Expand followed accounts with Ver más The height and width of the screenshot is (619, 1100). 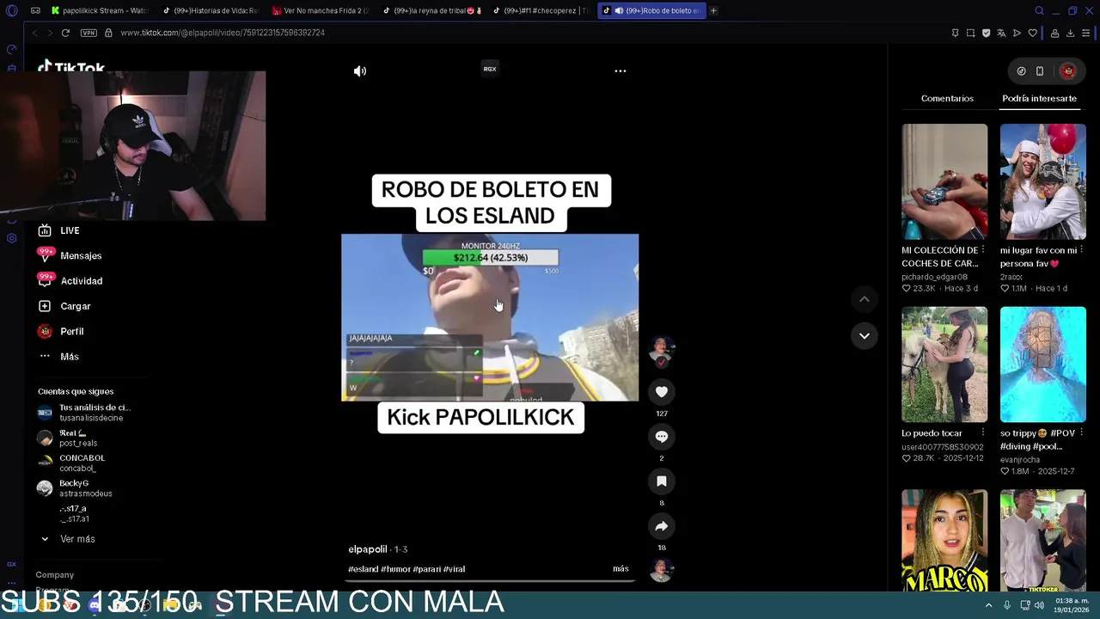pyautogui.click(x=77, y=539)
